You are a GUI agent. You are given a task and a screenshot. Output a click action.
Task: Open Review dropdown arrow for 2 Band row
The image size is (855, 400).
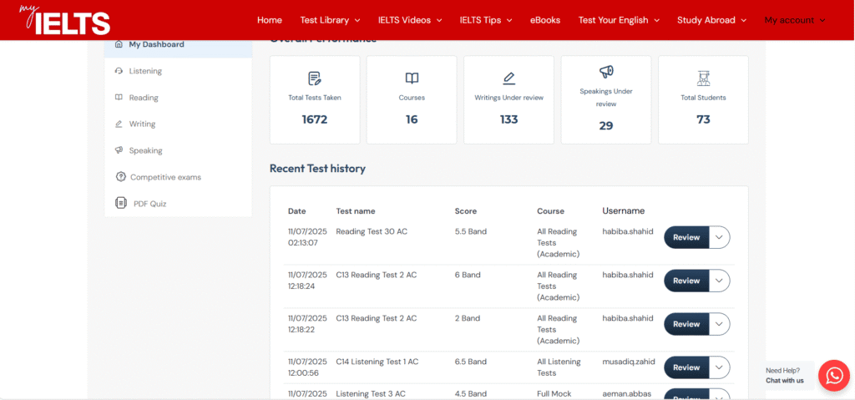click(719, 324)
